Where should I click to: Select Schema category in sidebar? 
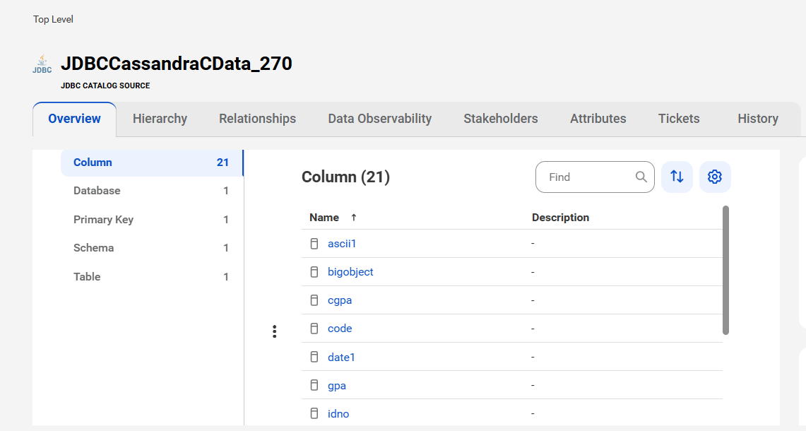(152, 248)
